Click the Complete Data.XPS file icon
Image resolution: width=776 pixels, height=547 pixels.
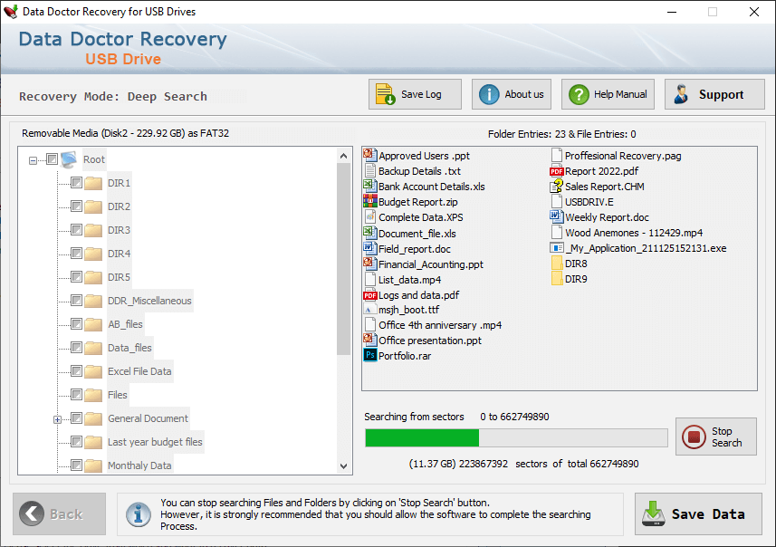(x=369, y=216)
